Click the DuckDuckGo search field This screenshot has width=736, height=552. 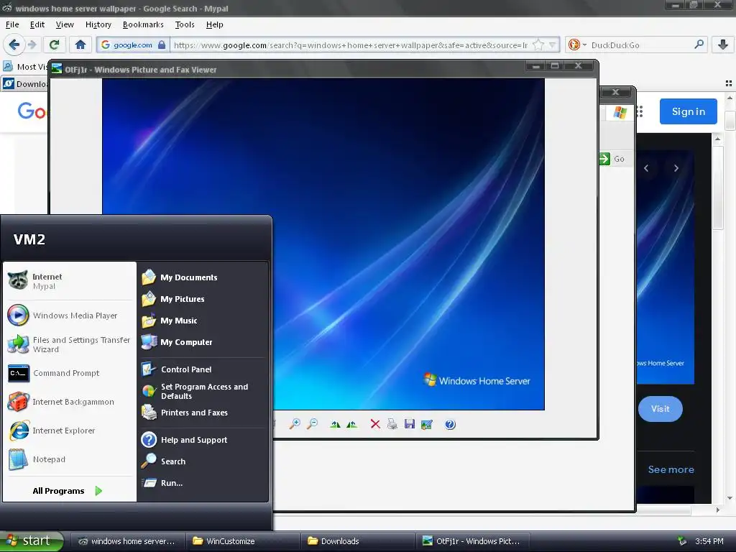[x=640, y=45]
